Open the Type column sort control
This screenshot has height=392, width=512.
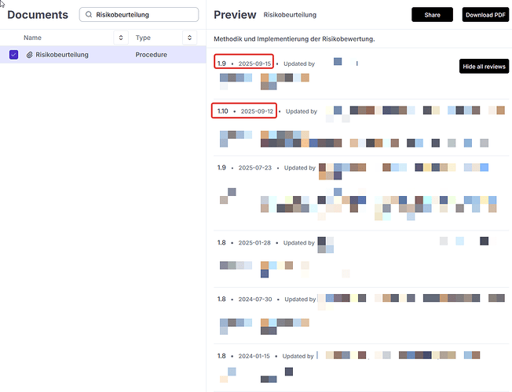(189, 38)
